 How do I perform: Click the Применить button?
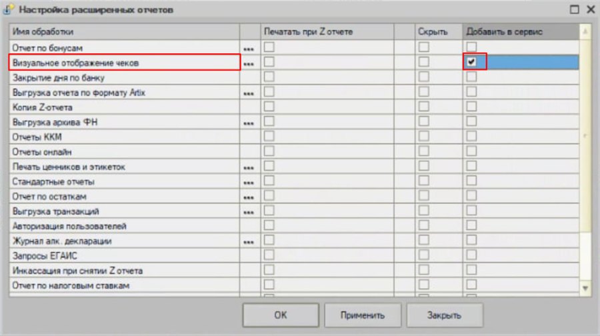(363, 315)
